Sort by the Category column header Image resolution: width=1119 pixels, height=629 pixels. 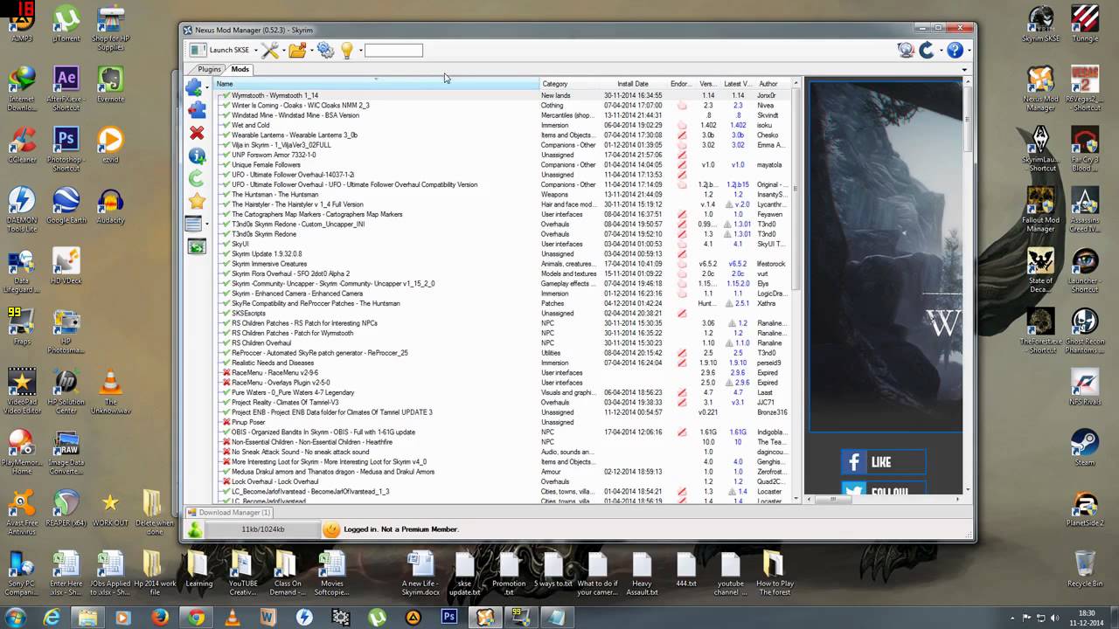[569, 84]
